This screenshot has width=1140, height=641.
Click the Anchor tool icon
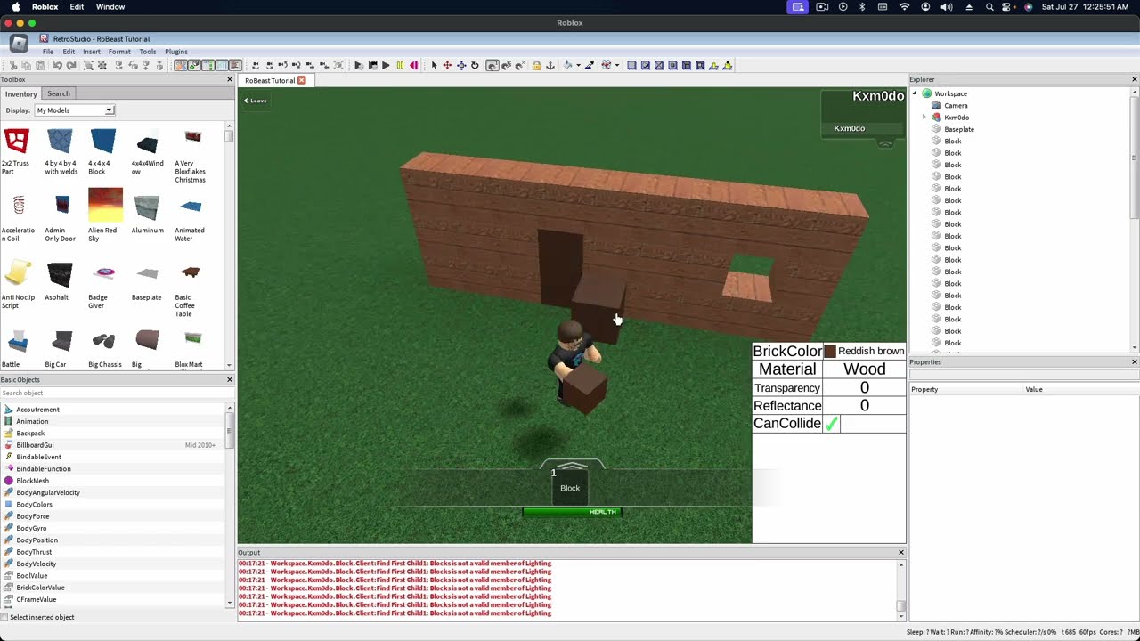pyautogui.click(x=550, y=65)
